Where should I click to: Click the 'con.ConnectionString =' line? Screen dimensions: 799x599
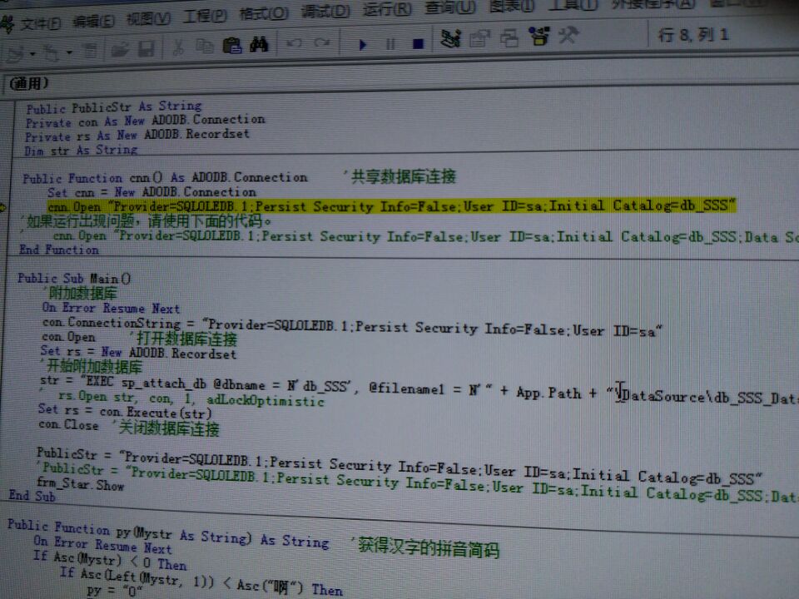(351, 326)
